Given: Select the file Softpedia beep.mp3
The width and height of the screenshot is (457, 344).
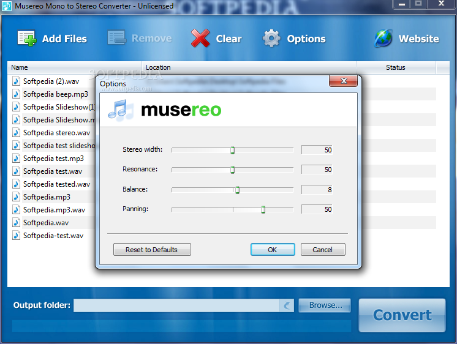Looking at the screenshot, I should click(55, 94).
